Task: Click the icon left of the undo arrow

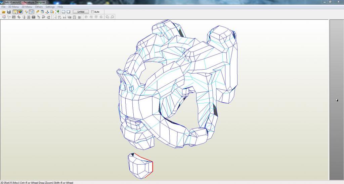Action: tap(38, 17)
